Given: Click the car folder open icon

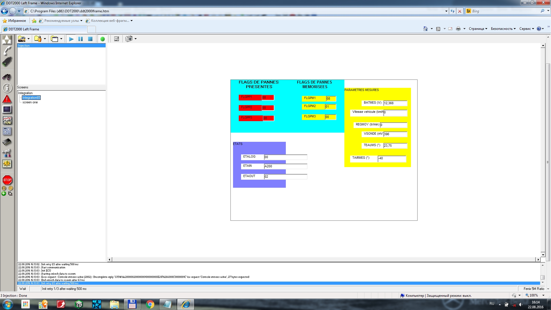Looking at the screenshot, I should click(22, 39).
